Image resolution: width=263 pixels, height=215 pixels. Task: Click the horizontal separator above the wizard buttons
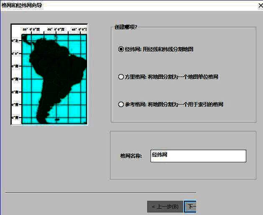point(100,193)
